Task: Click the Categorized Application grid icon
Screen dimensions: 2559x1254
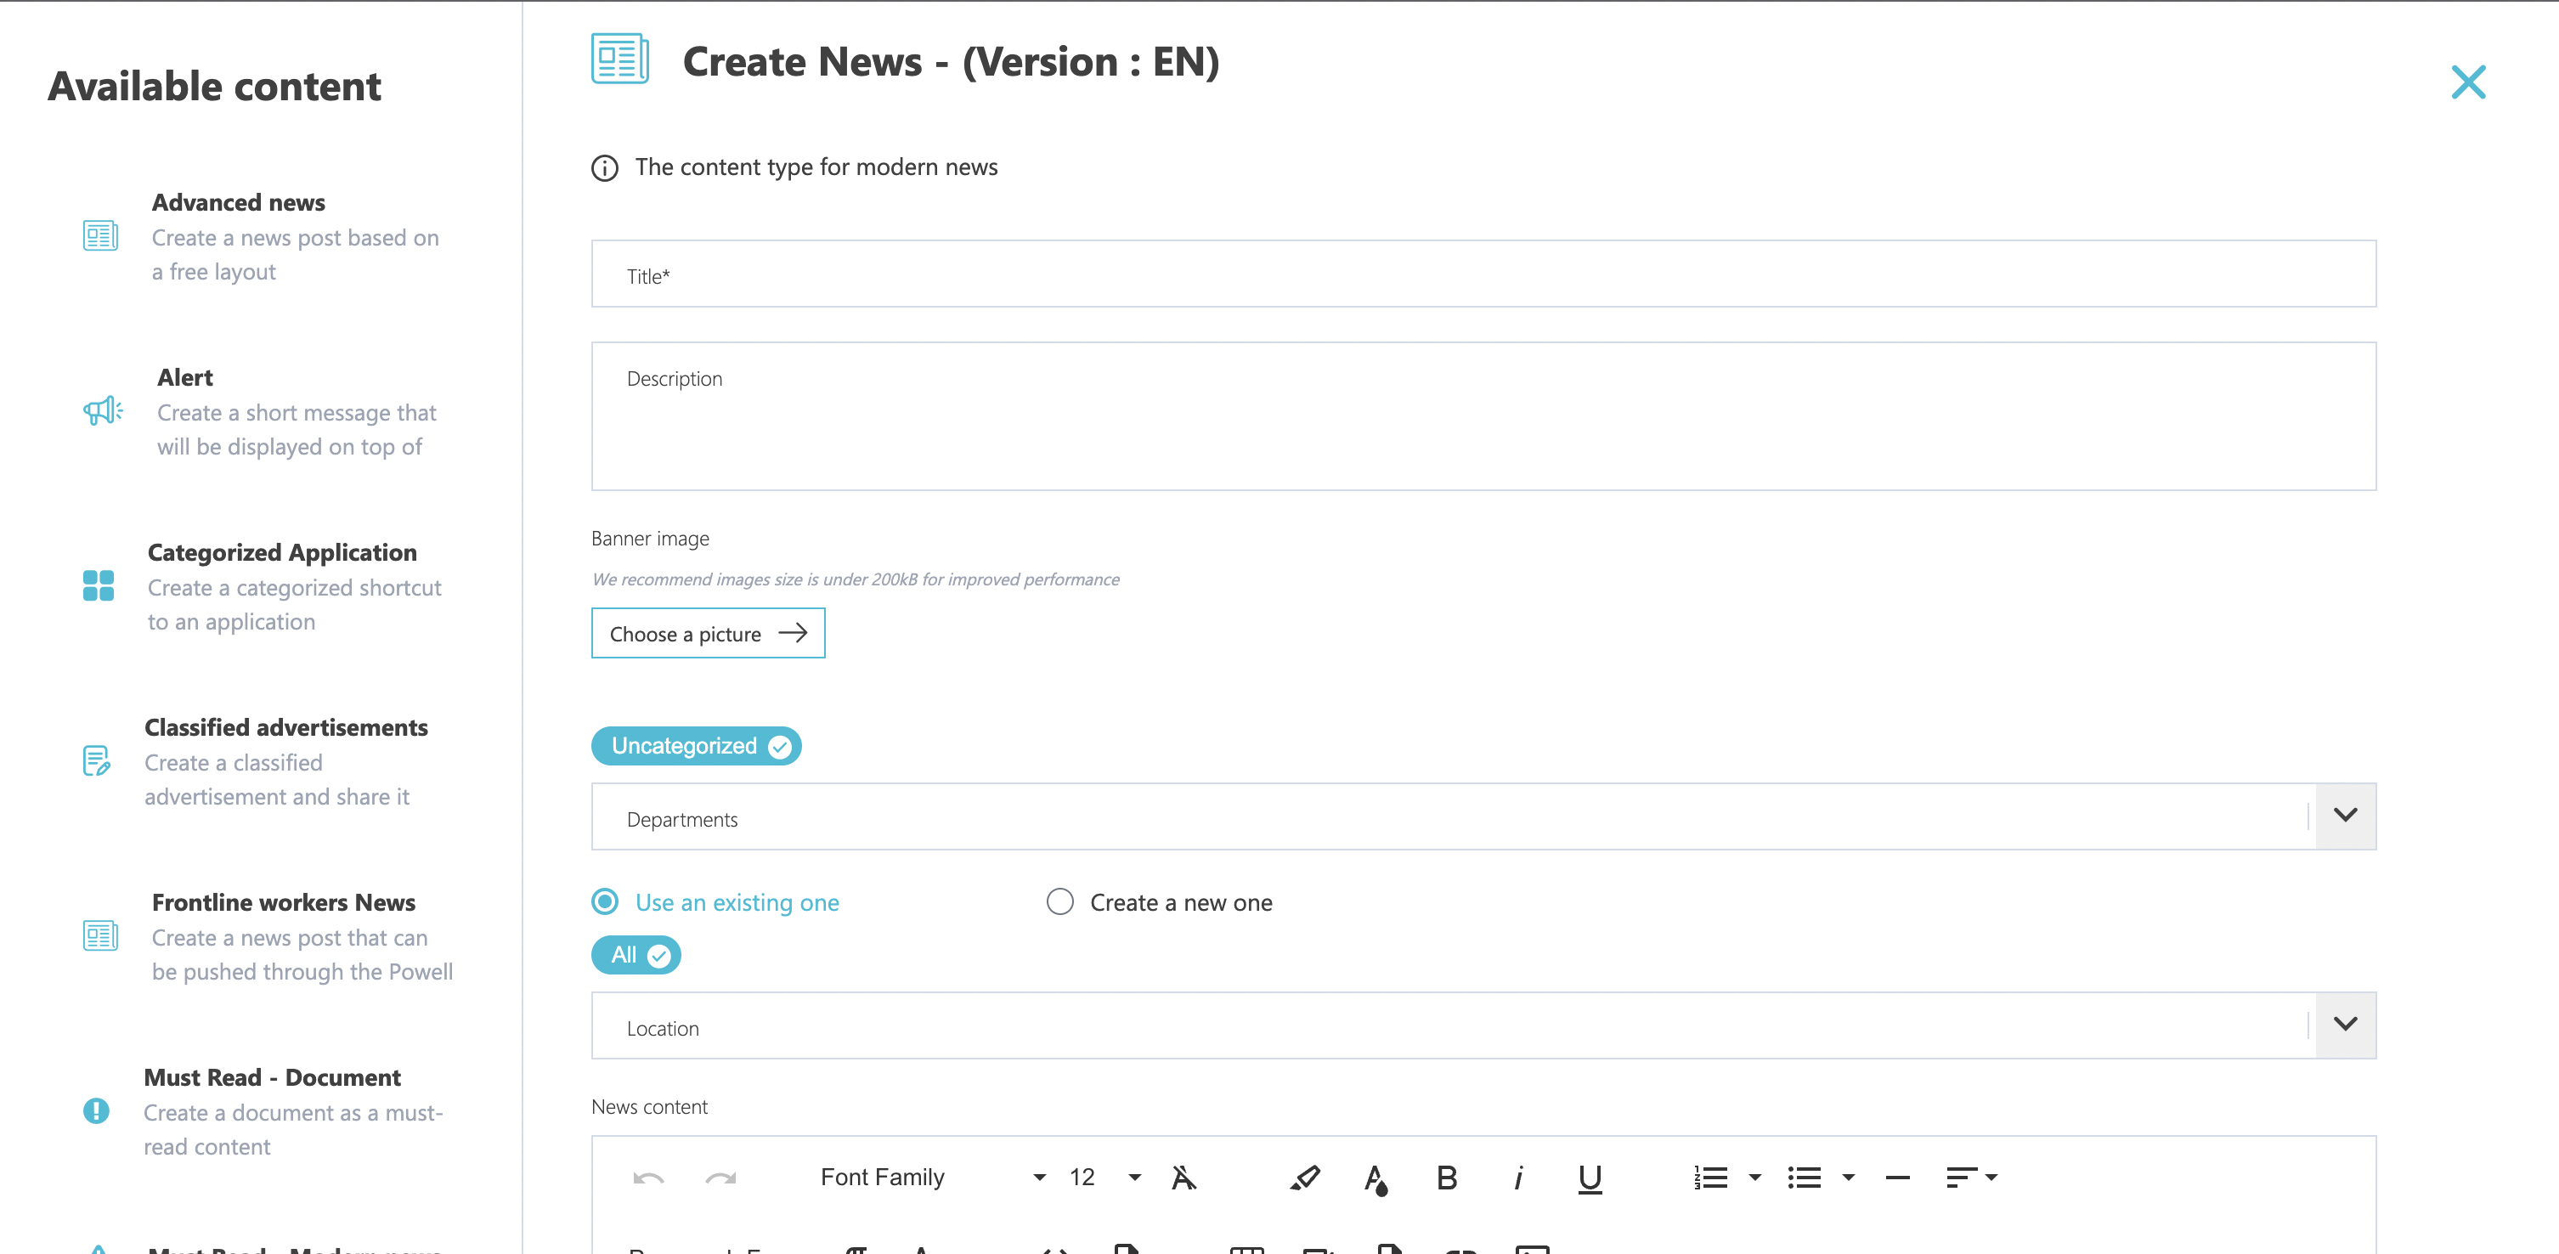Action: (x=99, y=585)
